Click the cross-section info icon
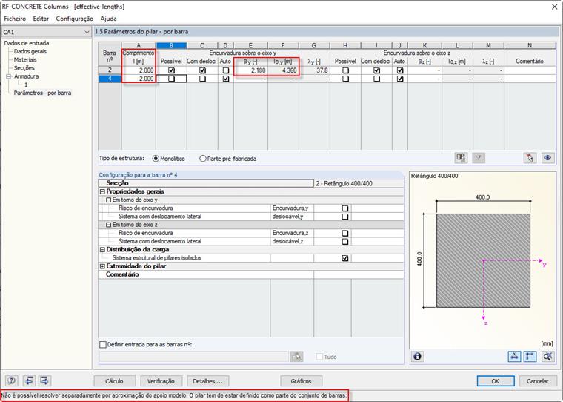This screenshot has width=563, height=402. [x=417, y=356]
